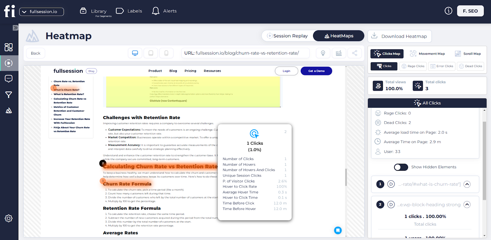Click the right panel scrollbar thumb
The height and width of the screenshot is (240, 491).
484,161
